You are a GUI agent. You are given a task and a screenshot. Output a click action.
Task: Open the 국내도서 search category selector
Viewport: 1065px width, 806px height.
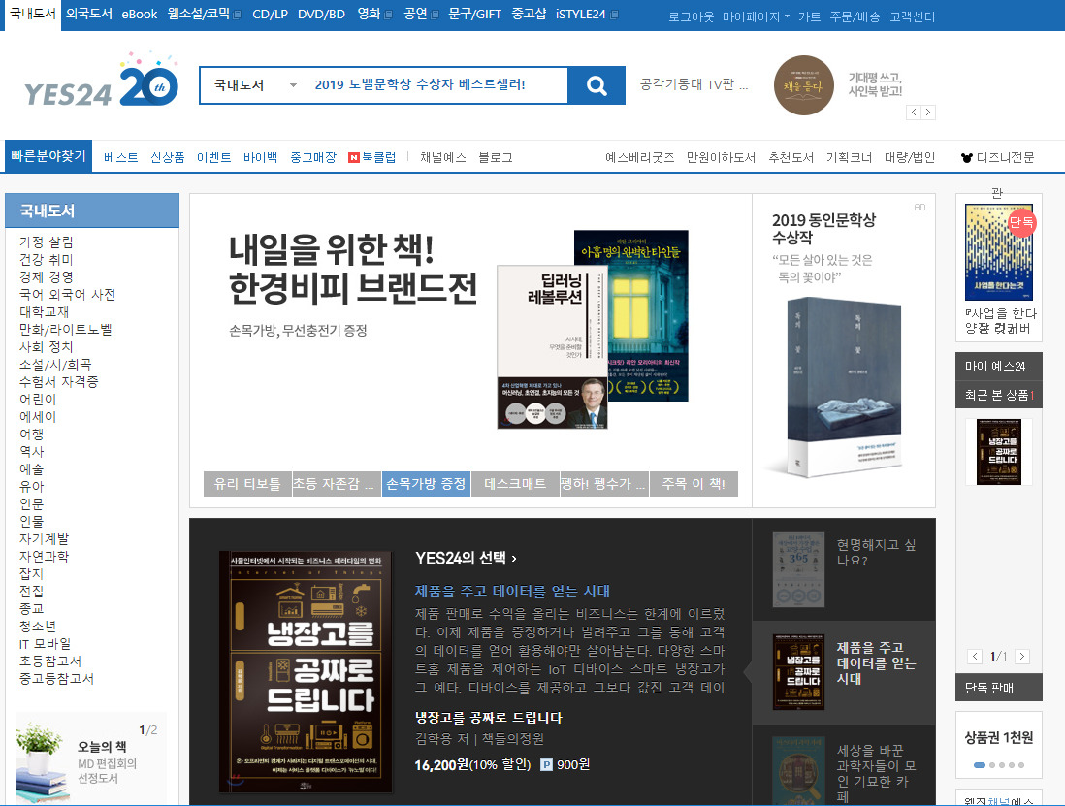(252, 85)
